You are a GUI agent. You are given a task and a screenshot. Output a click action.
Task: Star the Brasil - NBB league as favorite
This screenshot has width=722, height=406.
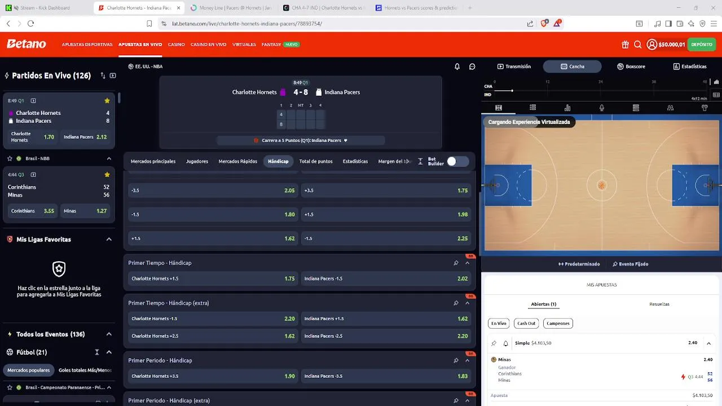pyautogui.click(x=10, y=158)
